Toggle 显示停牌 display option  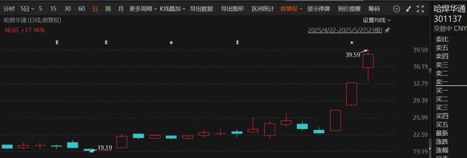(x=318, y=9)
